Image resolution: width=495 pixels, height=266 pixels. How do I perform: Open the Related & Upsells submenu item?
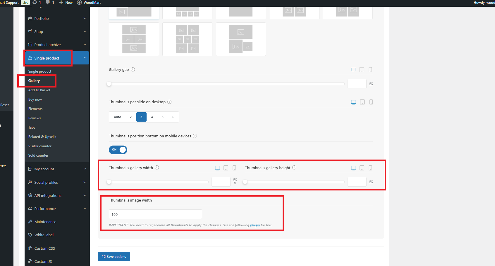click(42, 137)
